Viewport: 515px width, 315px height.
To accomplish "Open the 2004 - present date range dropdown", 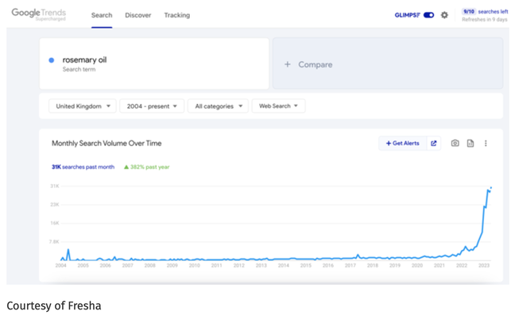I will 152,106.
